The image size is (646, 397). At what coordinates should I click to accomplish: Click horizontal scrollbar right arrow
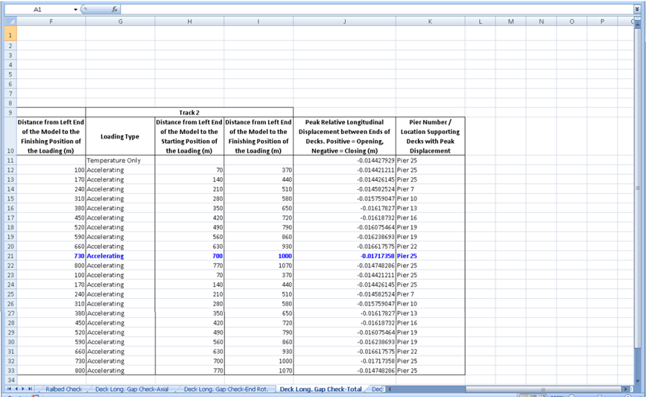pos(626,389)
